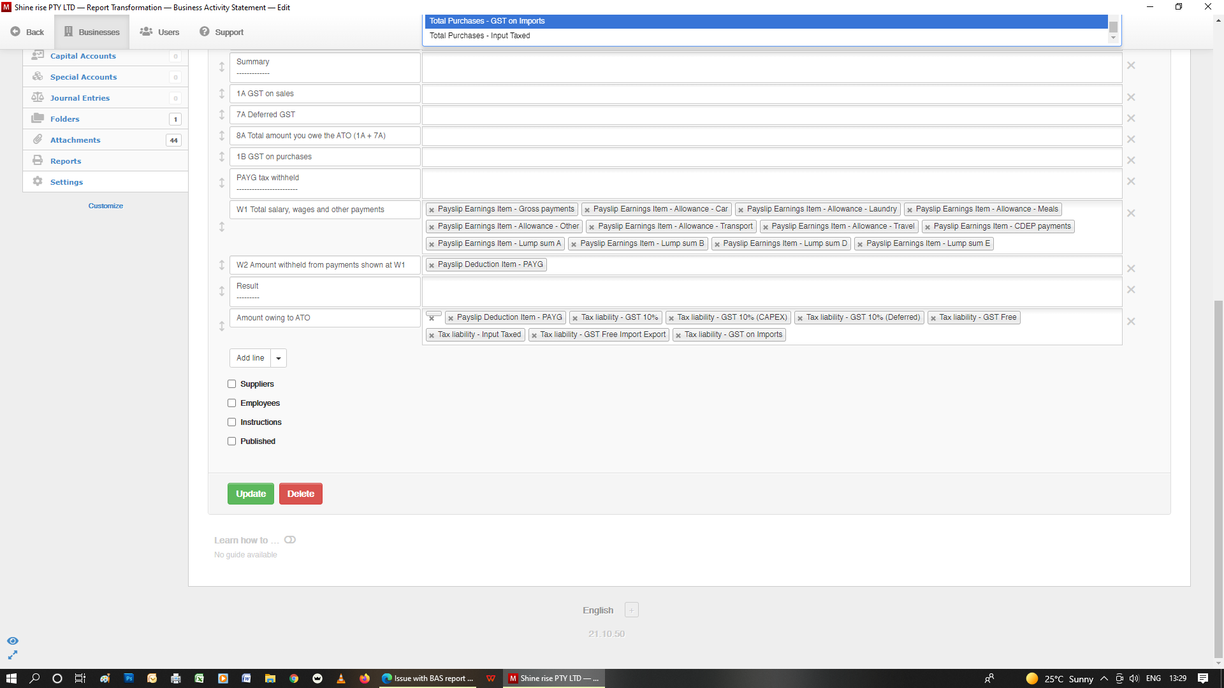Image resolution: width=1224 pixels, height=688 pixels.
Task: Click the add language plus button
Action: (631, 610)
